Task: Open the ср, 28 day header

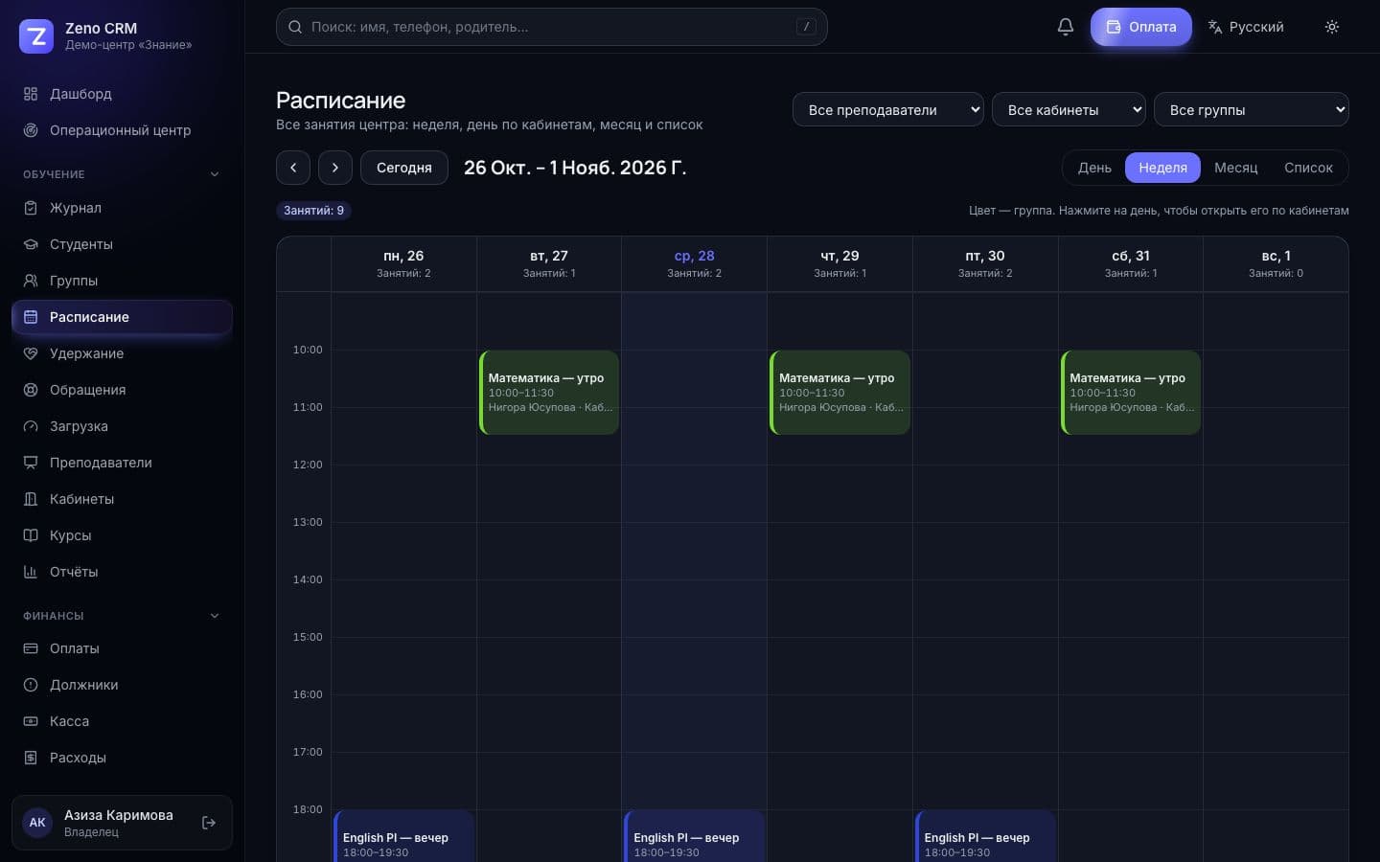Action: click(x=694, y=263)
